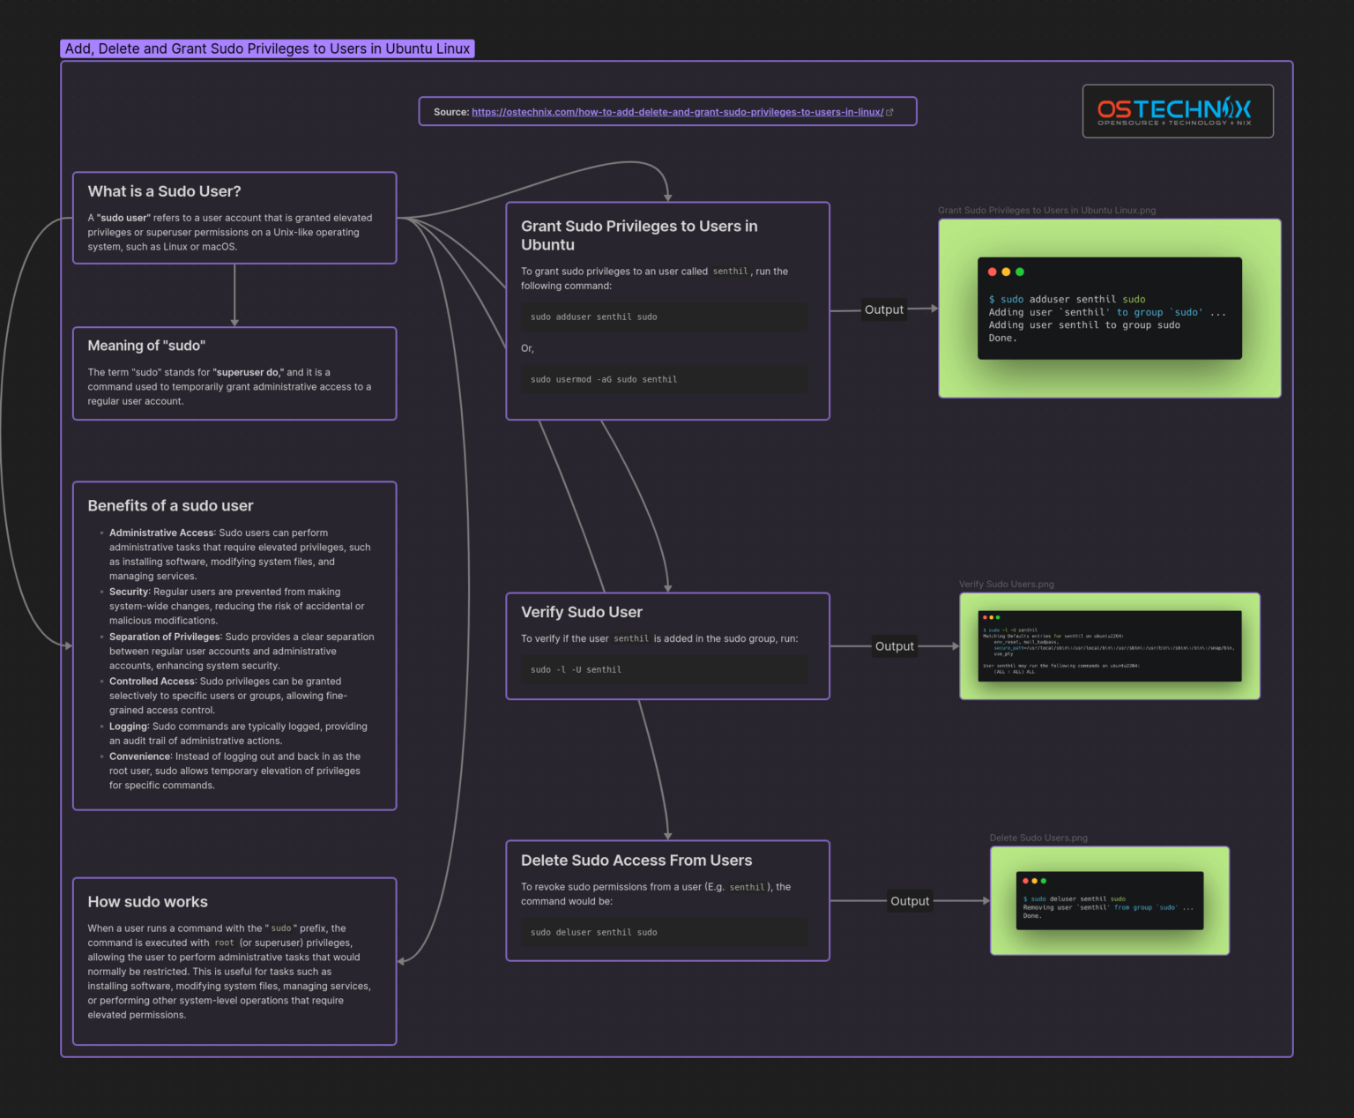Click the green traffic-light dot on the Verify terminal
Viewport: 1354px width, 1118px height.
(x=997, y=618)
